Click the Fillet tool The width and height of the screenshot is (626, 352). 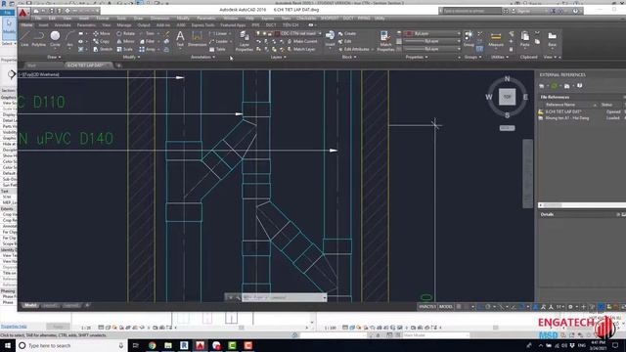[x=148, y=41]
